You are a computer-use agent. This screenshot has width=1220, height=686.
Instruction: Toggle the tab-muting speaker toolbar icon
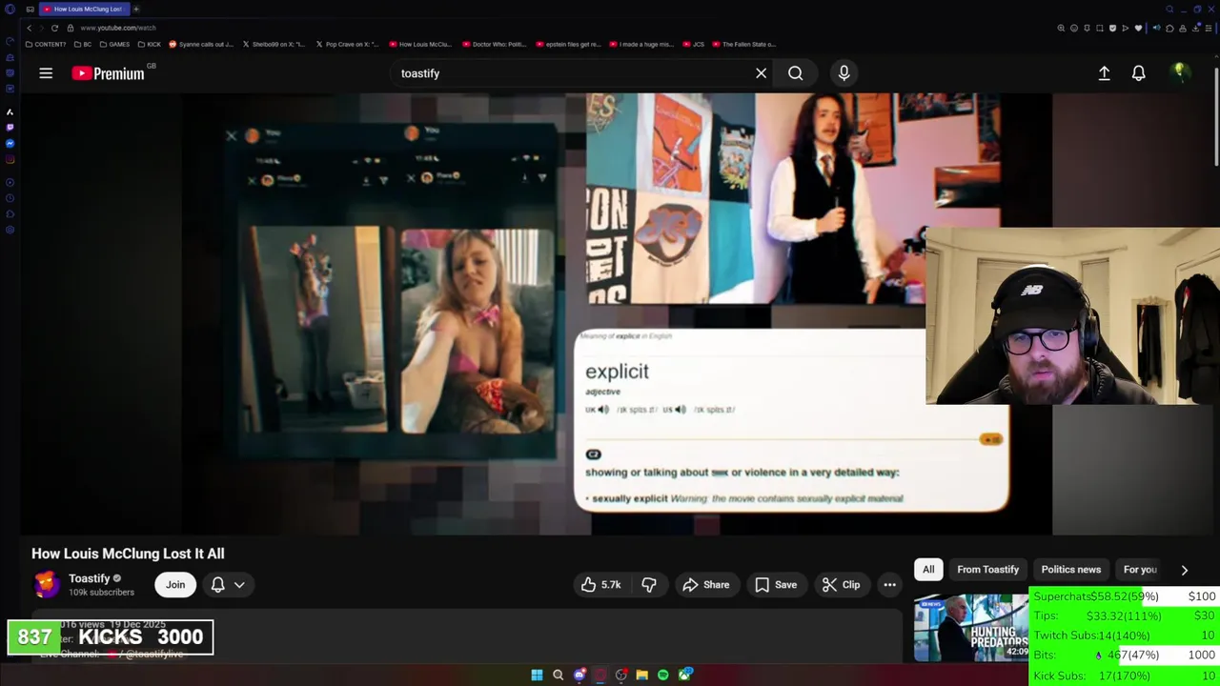[x=1157, y=28]
